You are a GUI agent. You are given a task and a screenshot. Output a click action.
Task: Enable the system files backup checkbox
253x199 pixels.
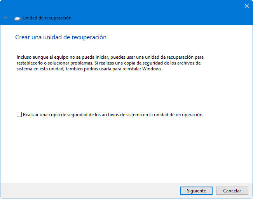19,115
